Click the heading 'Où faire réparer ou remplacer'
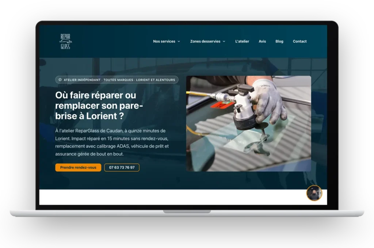Screen dimensions: 374x248 pos(99,106)
